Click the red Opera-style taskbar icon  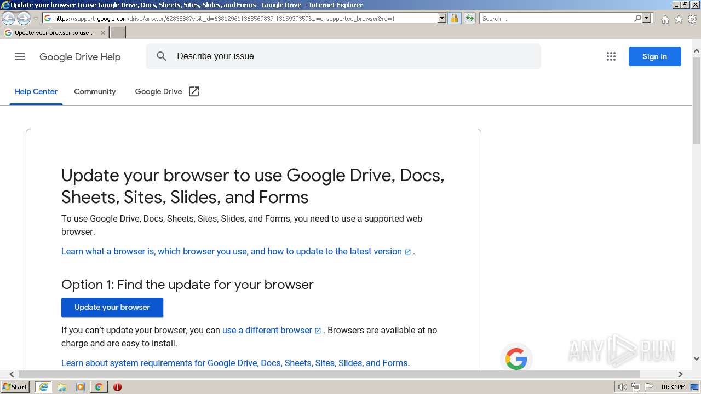coord(117,387)
